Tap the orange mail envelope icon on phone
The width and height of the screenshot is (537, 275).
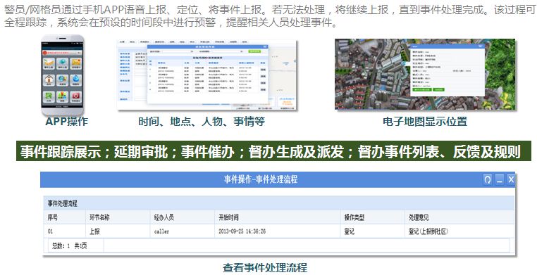coord(75,63)
